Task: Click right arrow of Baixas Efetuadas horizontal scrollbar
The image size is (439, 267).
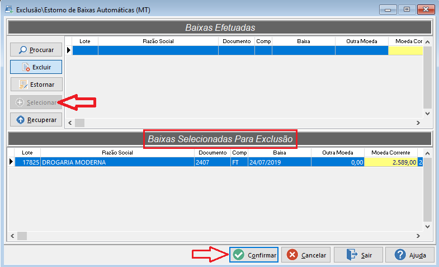Action: tap(418, 123)
